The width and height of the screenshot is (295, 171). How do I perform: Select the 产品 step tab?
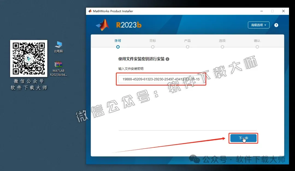[187, 41]
